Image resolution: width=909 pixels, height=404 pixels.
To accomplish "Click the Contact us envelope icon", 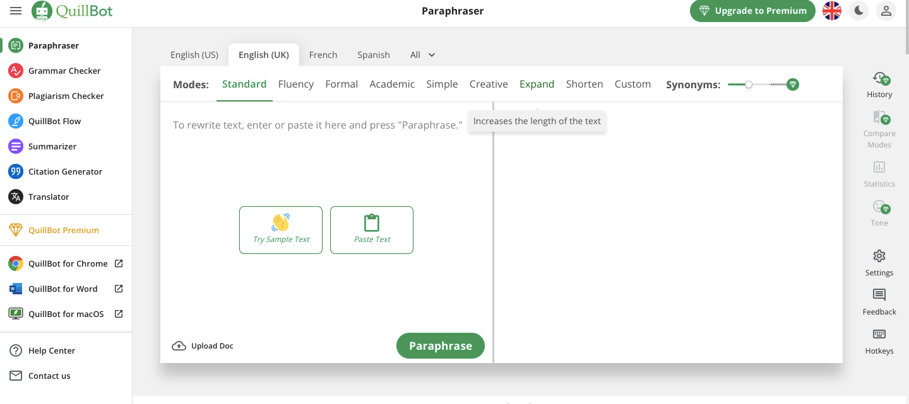I will (x=16, y=376).
